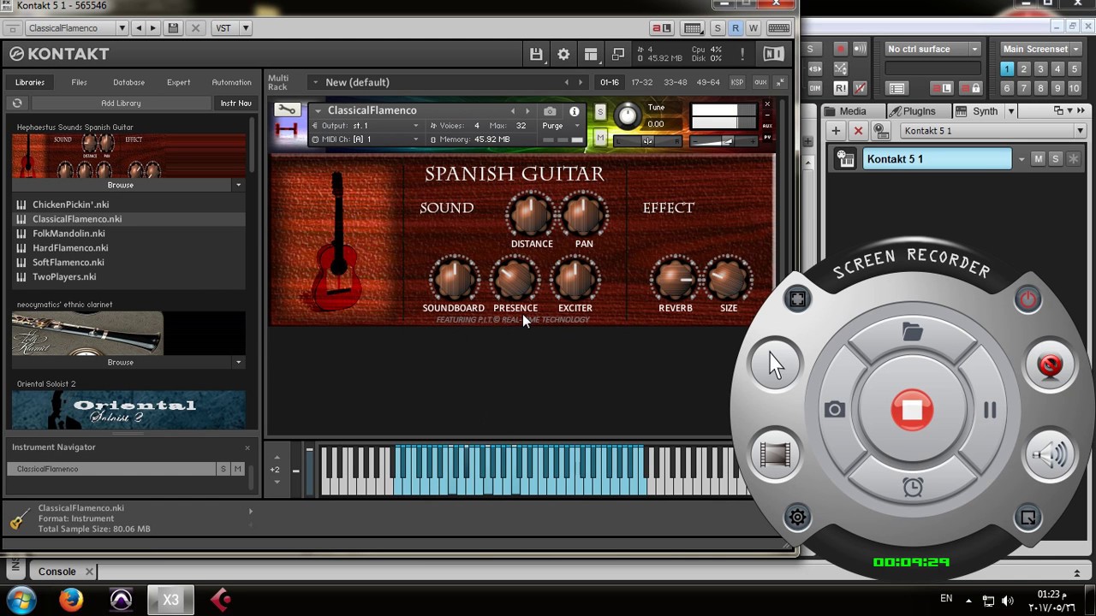Screen dimensions: 1096x616
Task: Select HardFlamenco.nki from the instrument list
Action: (70, 248)
